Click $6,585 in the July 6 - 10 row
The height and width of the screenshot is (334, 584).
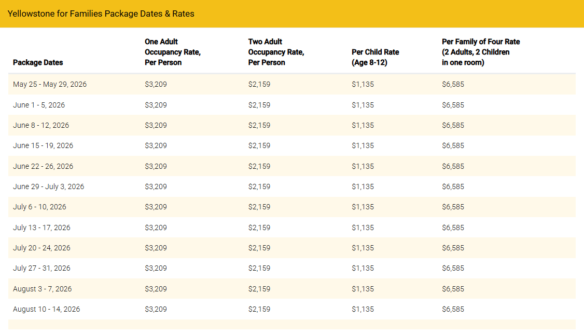tap(453, 207)
